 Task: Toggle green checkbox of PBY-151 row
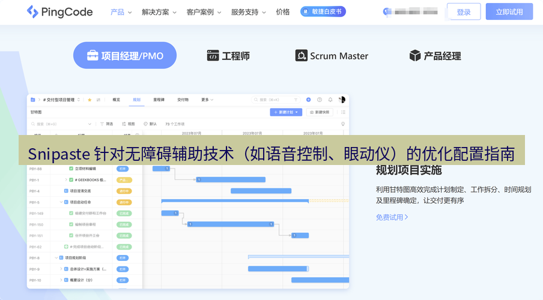pyautogui.click(x=71, y=236)
